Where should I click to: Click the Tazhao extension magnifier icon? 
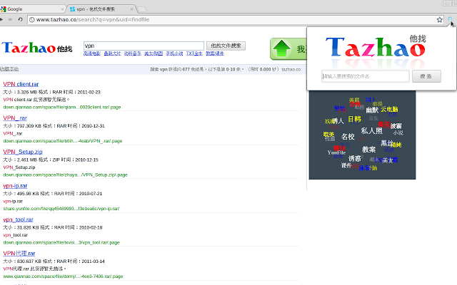(451, 19)
